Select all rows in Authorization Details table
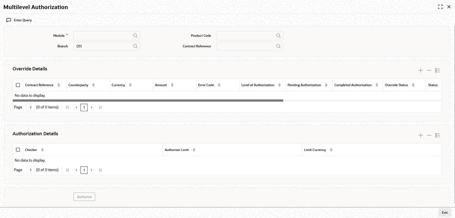This screenshot has height=218, width=455. [x=18, y=150]
